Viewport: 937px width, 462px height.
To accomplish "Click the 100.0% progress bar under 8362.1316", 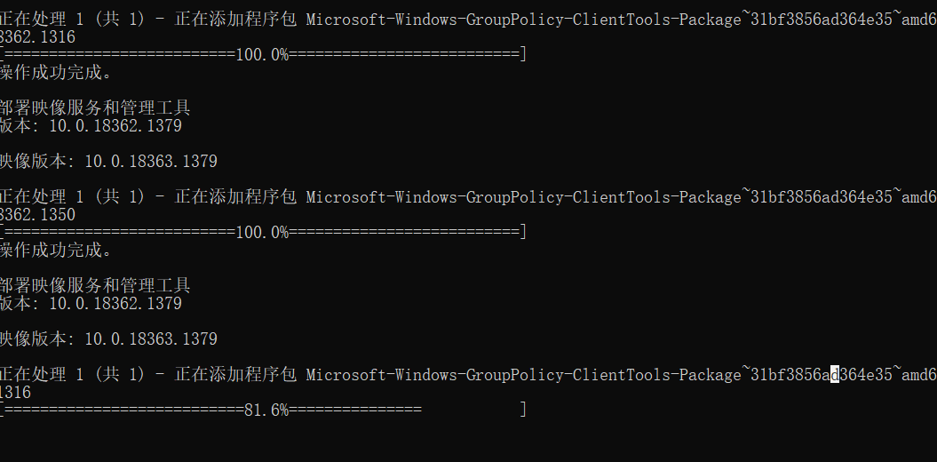I will (263, 55).
